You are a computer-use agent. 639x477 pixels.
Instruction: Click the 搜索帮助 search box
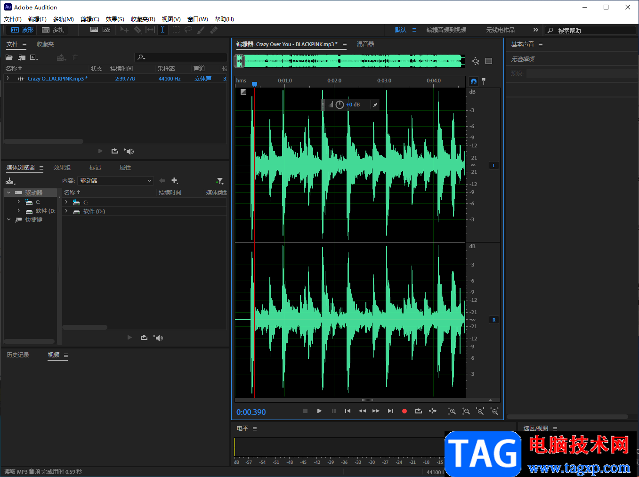(591, 30)
